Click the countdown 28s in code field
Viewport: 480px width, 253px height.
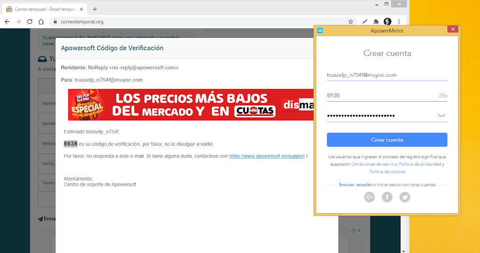[x=443, y=96]
